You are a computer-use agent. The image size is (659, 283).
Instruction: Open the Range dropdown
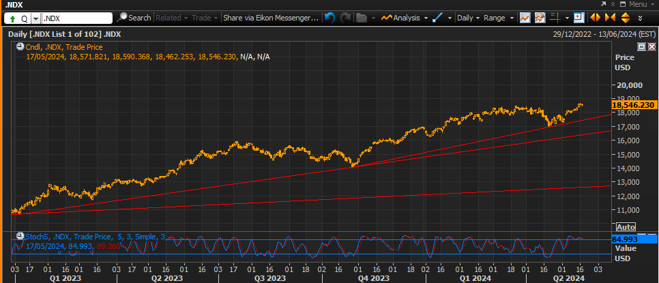tap(499, 18)
